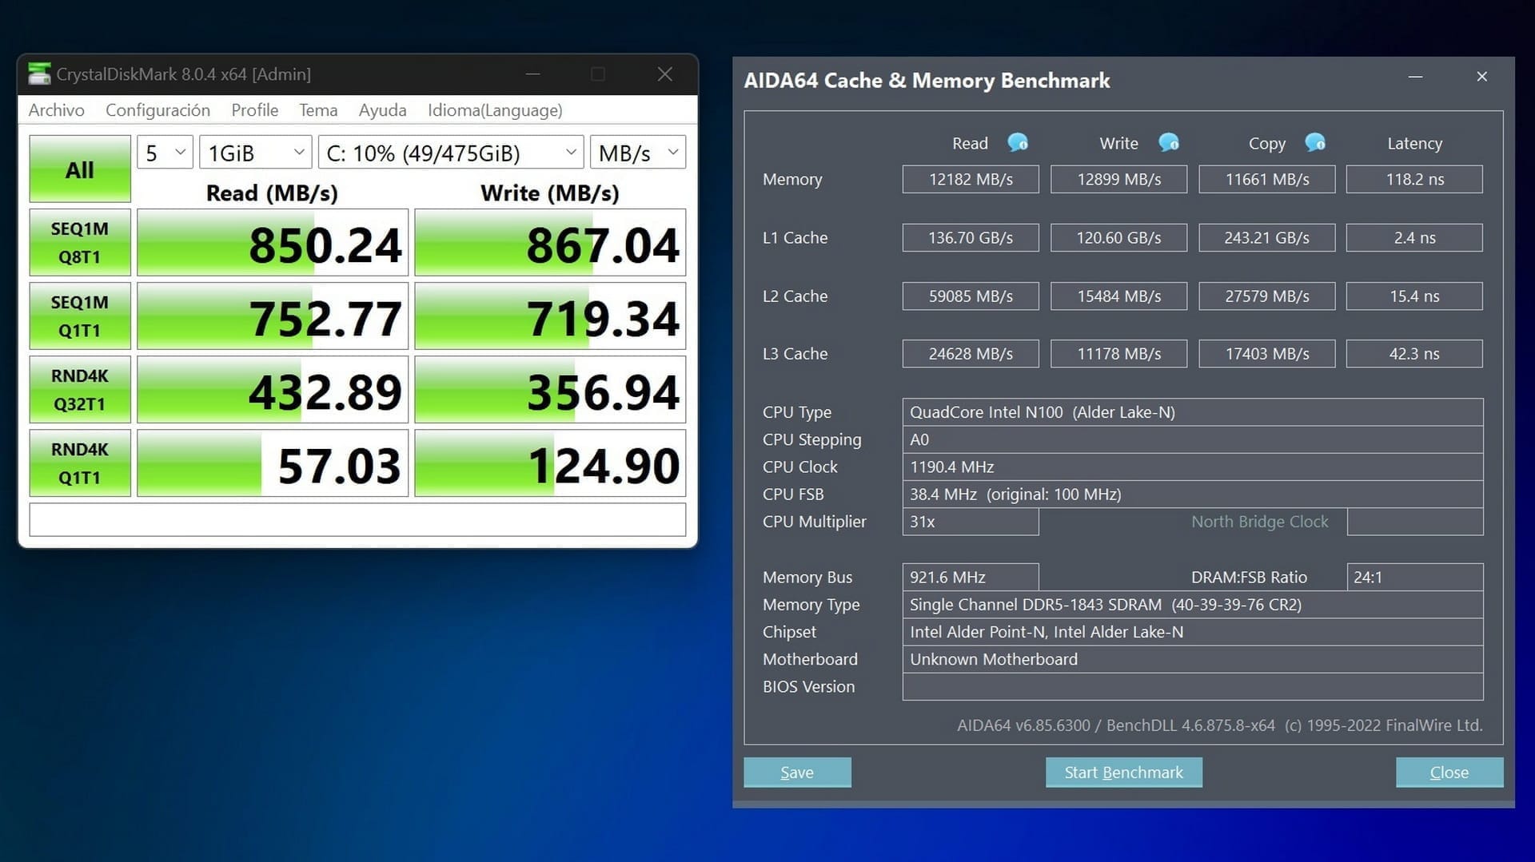Open the Idioma(Language) menu

pos(495,110)
